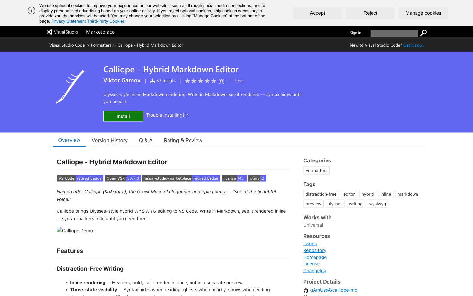Click the license MIT badge
The width and height of the screenshot is (473, 296).
coord(234,178)
